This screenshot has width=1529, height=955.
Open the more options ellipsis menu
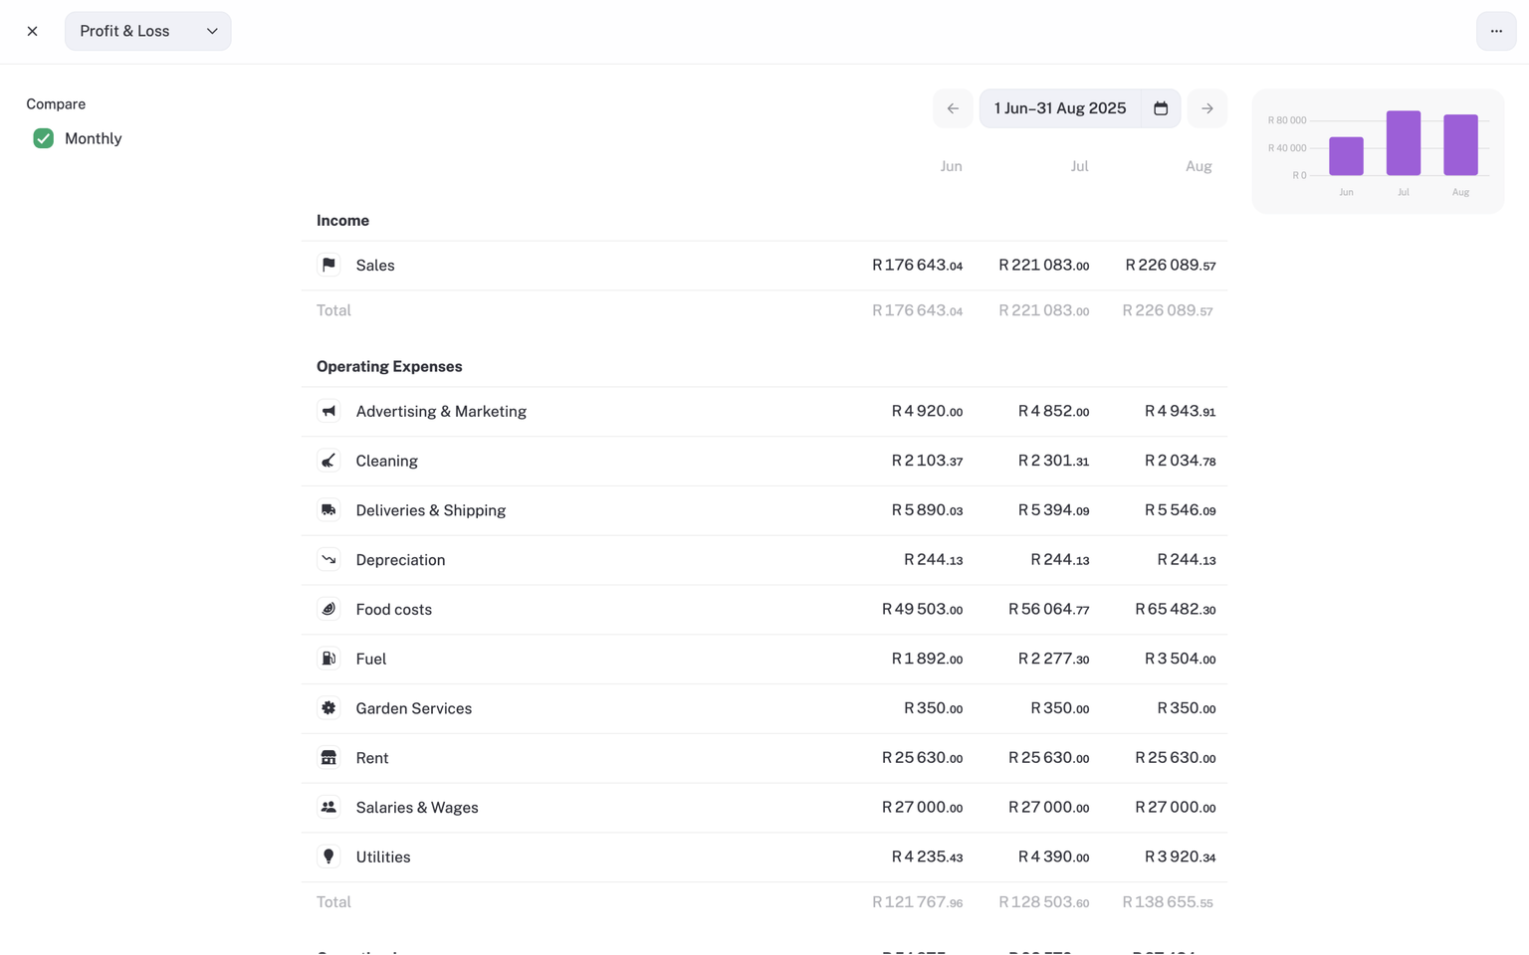tap(1495, 31)
